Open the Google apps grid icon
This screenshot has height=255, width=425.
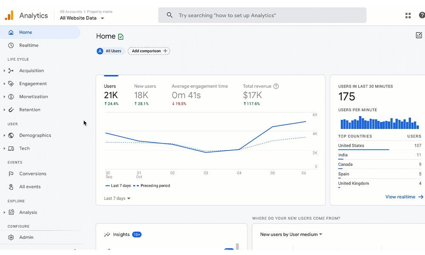408,15
